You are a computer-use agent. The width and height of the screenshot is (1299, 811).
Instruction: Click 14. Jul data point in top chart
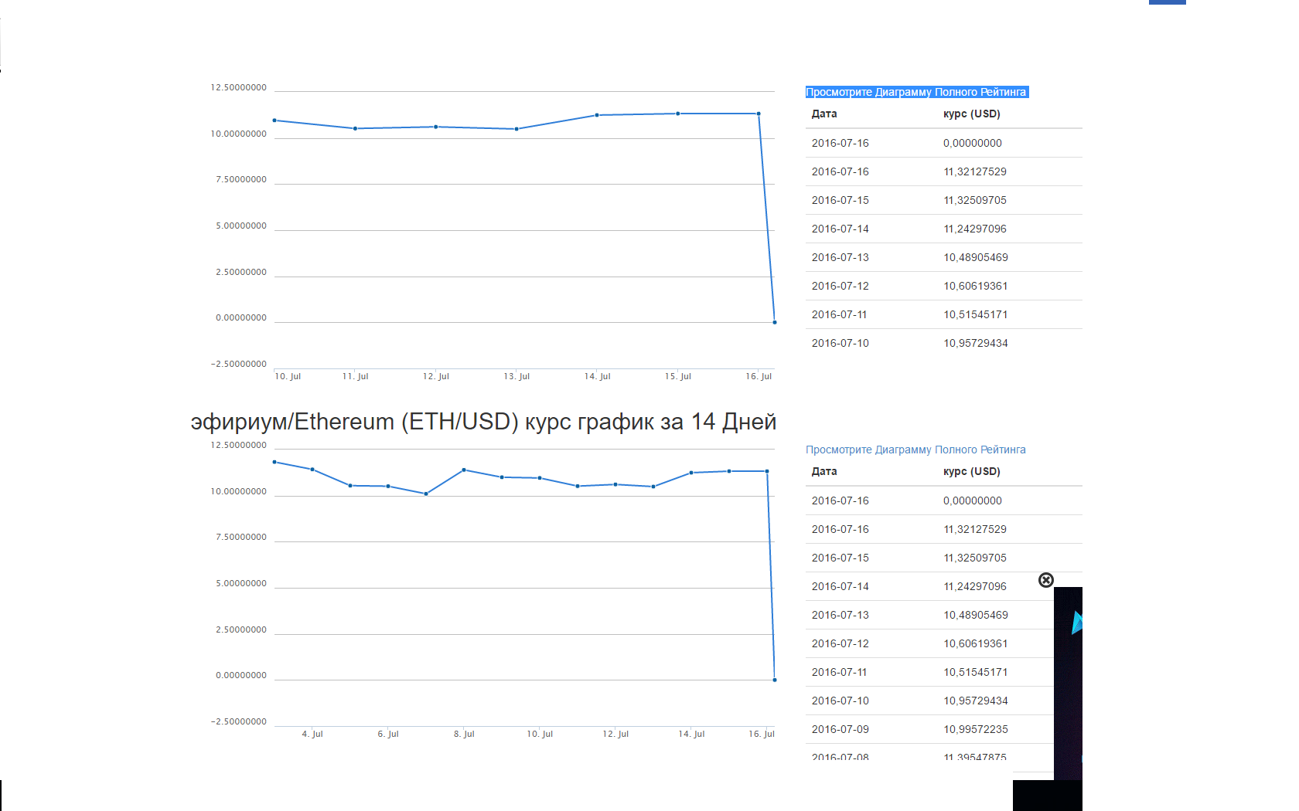pos(597,115)
